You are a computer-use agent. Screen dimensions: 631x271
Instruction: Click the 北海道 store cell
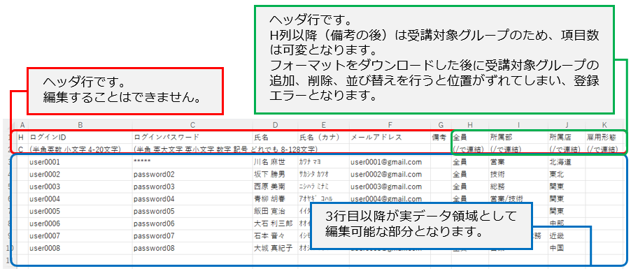coord(567,162)
